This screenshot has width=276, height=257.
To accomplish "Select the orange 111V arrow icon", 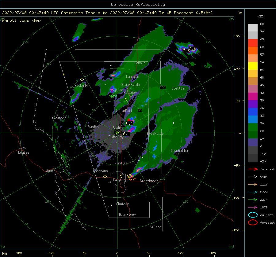I will point(253,184).
